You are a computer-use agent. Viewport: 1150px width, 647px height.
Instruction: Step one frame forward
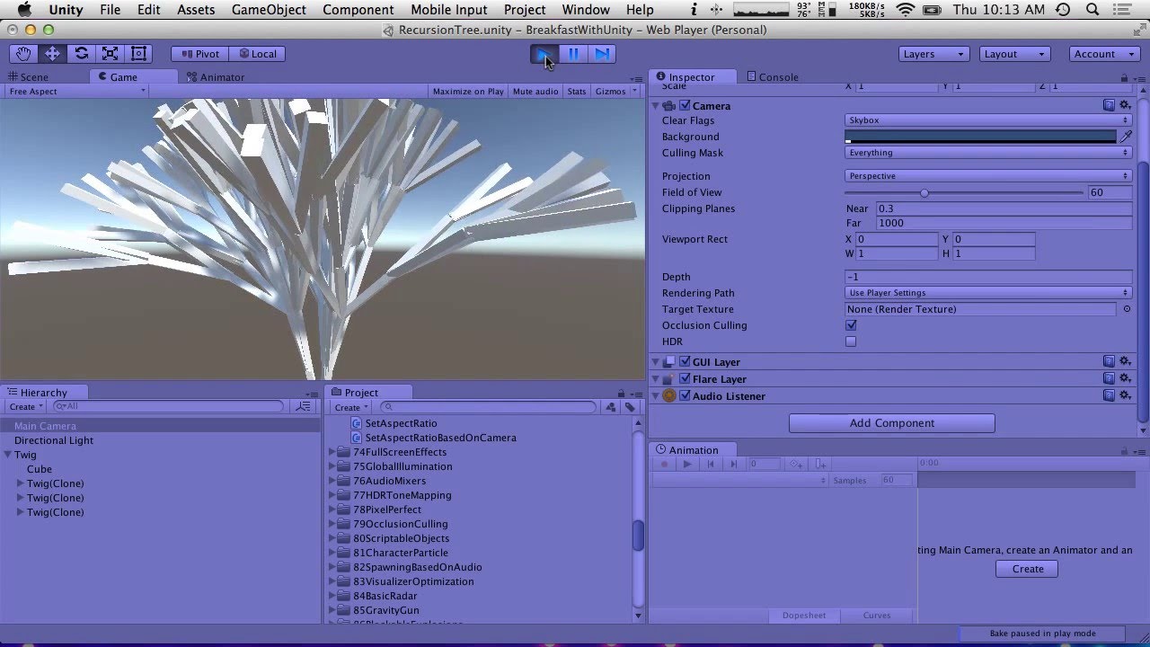[x=602, y=54]
